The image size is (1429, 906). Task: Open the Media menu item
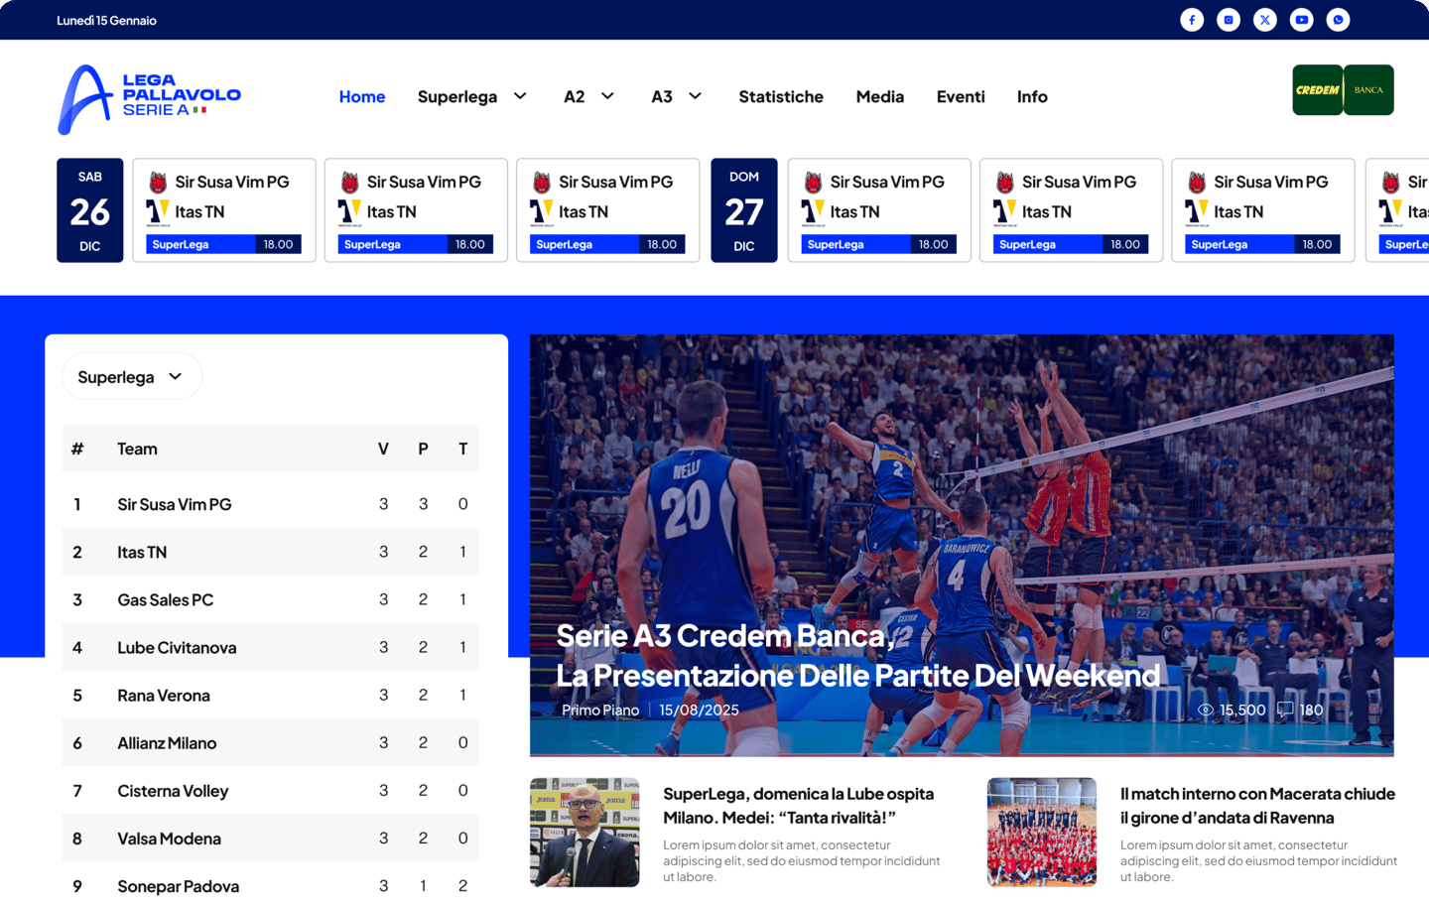(x=880, y=96)
